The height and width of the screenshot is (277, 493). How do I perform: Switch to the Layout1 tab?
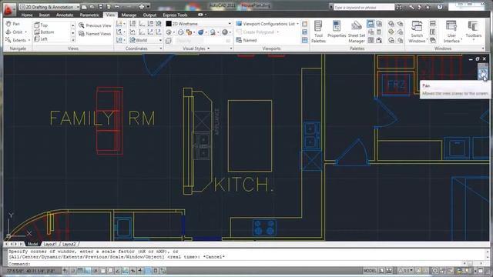(x=50, y=244)
